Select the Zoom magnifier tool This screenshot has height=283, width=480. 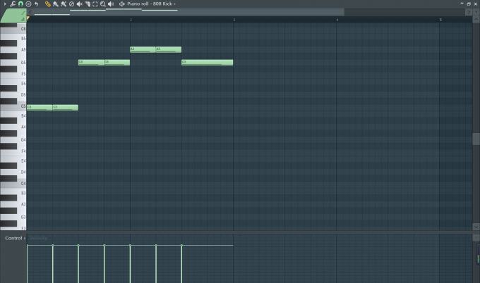(x=103, y=4)
